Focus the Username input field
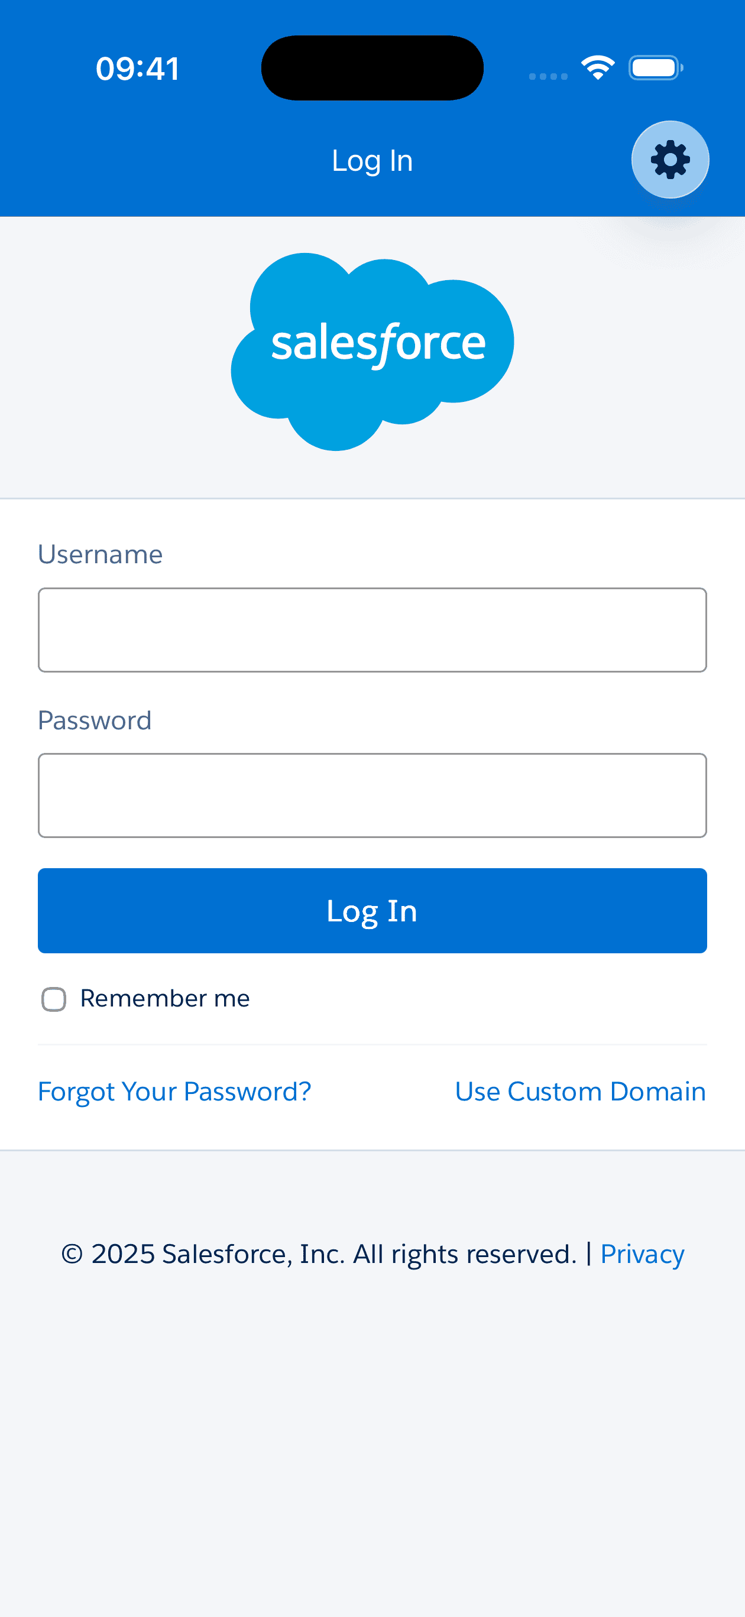Viewport: 745px width, 1617px height. click(x=372, y=629)
